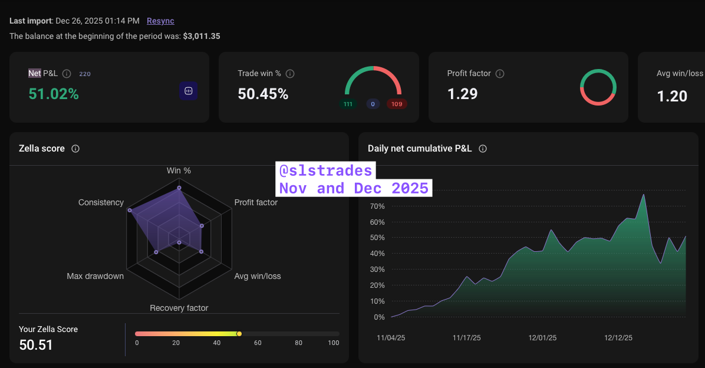
Task: Click the Profit factor info icon
Action: [500, 74]
